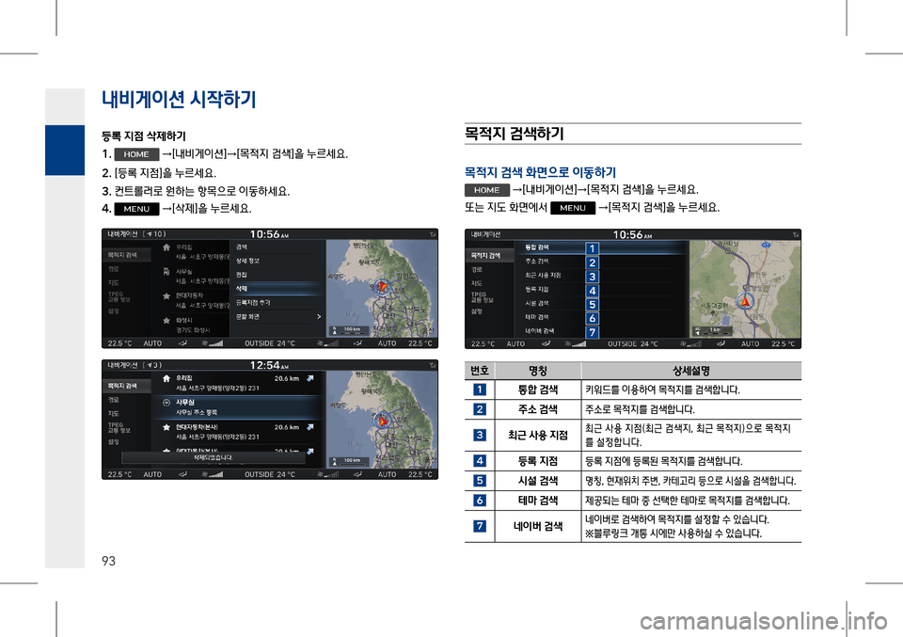
Task: Click the HOME button in step 1 of 등록 지점 삭제하기
Action: point(136,154)
